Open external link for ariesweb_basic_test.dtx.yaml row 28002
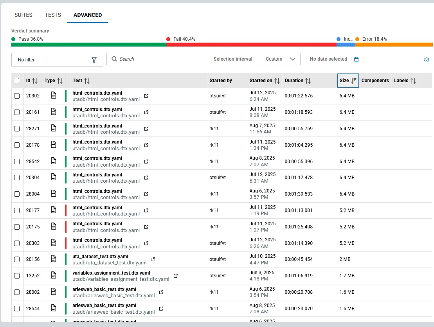The image size is (434, 327). [x=161, y=292]
